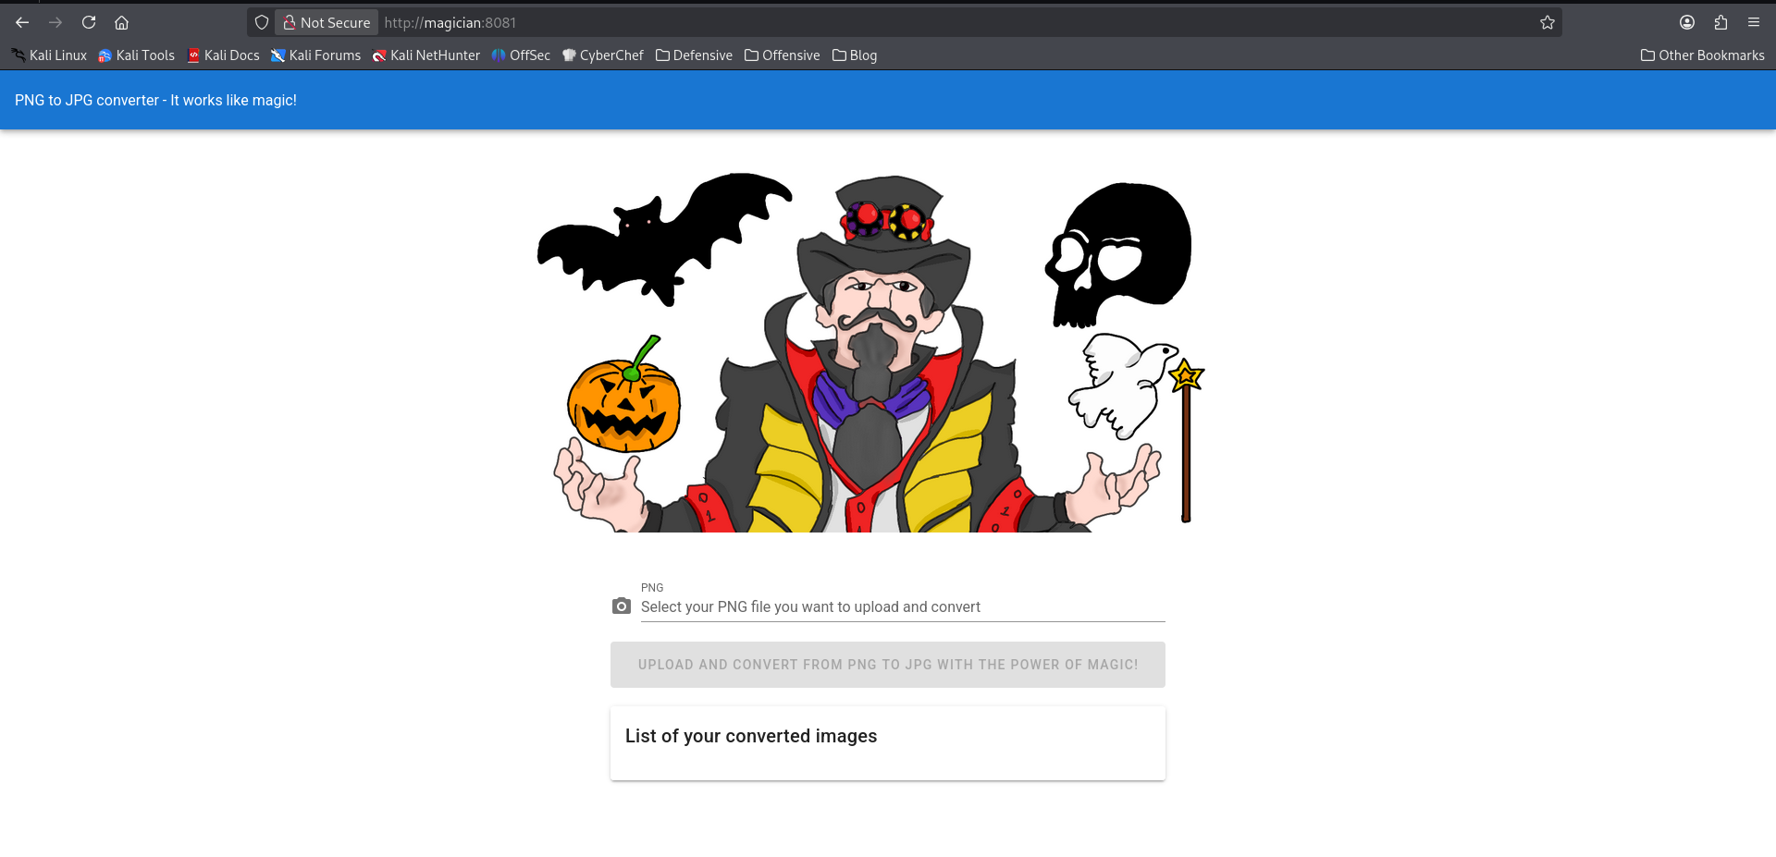Open the Other Bookmarks folder
1776x857 pixels.
click(1702, 55)
